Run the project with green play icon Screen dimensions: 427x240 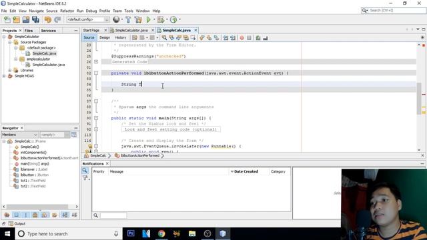(148, 19)
